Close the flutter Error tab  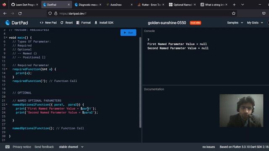coord(163,5)
